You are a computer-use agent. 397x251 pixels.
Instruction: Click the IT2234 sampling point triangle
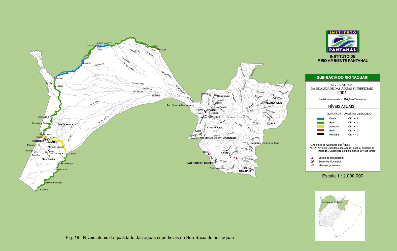pyautogui.click(x=158, y=49)
